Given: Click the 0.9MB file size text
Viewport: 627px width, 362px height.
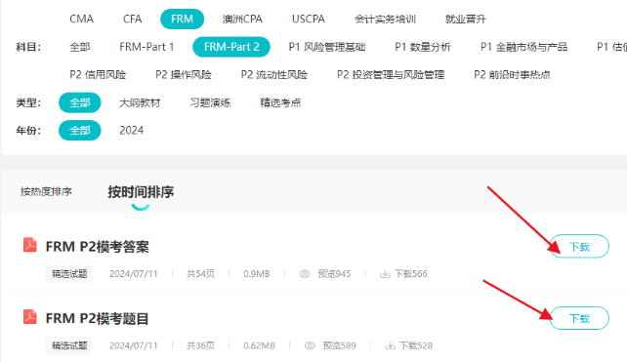Looking at the screenshot, I should (x=256, y=274).
